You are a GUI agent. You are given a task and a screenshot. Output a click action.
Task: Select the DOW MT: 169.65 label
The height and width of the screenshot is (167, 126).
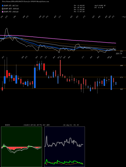click(x=11, y=9)
